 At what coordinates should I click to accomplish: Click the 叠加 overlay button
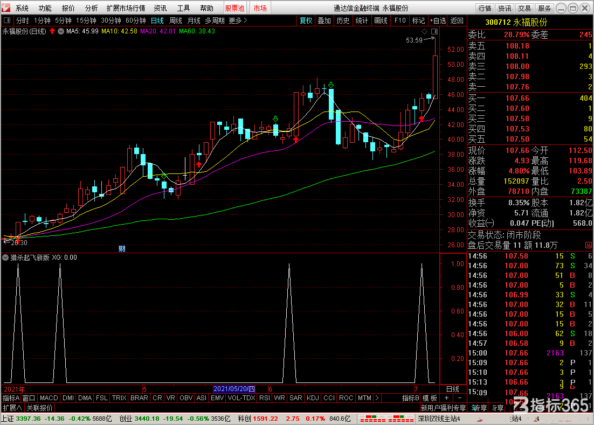pos(324,20)
